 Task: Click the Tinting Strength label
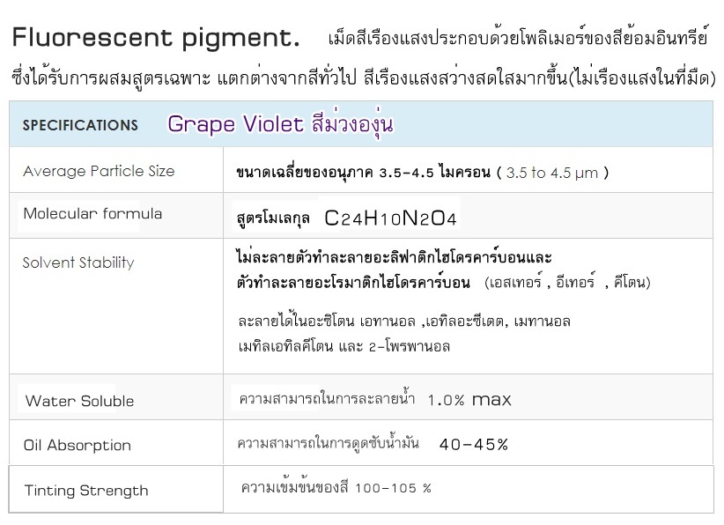[x=86, y=491]
